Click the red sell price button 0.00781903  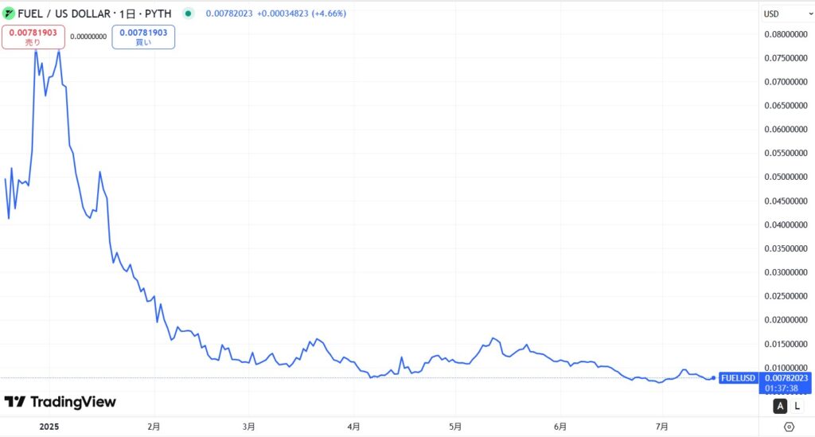coord(33,37)
